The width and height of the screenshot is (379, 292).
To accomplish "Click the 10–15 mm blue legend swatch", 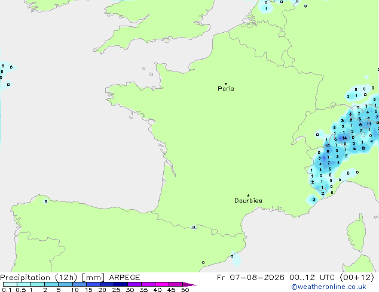I will pyautogui.click(x=80, y=284).
